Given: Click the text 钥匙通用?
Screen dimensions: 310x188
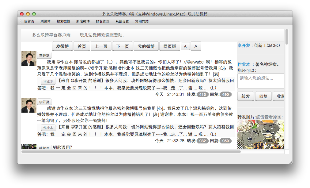Looking at the screenshot, I should (x=62, y=147).
